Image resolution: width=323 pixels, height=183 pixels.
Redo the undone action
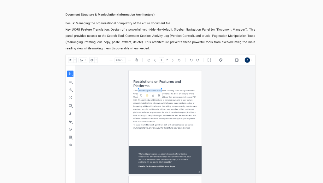[x=198, y=60]
